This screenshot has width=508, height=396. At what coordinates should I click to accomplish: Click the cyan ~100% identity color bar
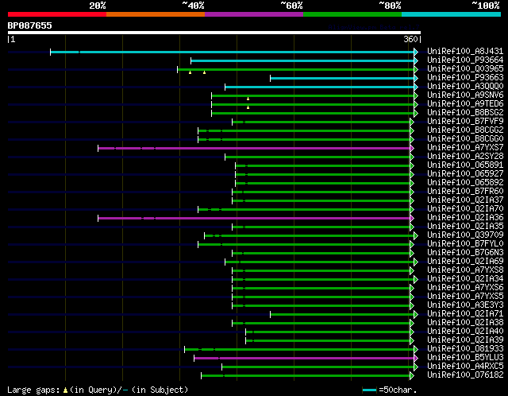pyautogui.click(x=452, y=14)
